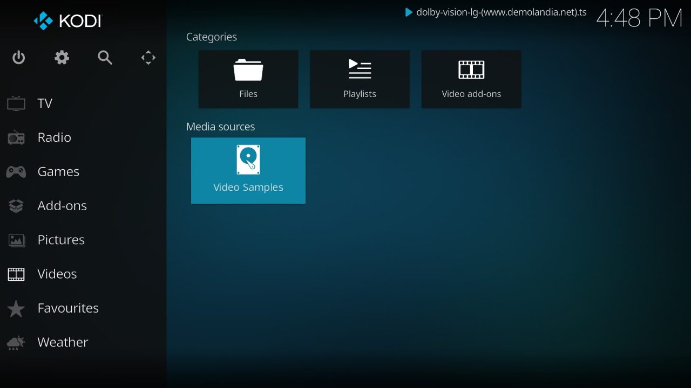This screenshot has width=691, height=388.
Task: Click the Radio icon
Action: pos(16,137)
